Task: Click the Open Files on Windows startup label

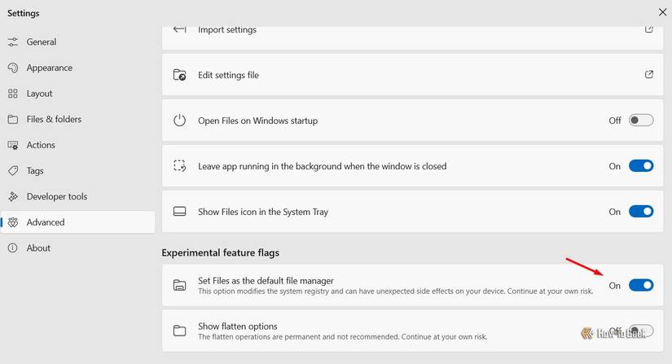Action: (x=257, y=121)
